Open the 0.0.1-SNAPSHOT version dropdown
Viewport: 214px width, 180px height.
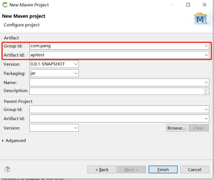[x=76, y=64]
